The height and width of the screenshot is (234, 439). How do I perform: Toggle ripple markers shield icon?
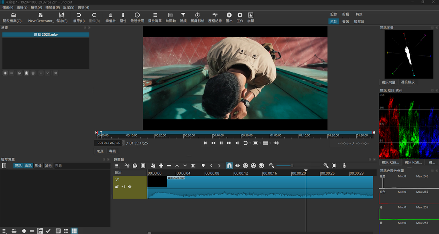click(261, 166)
